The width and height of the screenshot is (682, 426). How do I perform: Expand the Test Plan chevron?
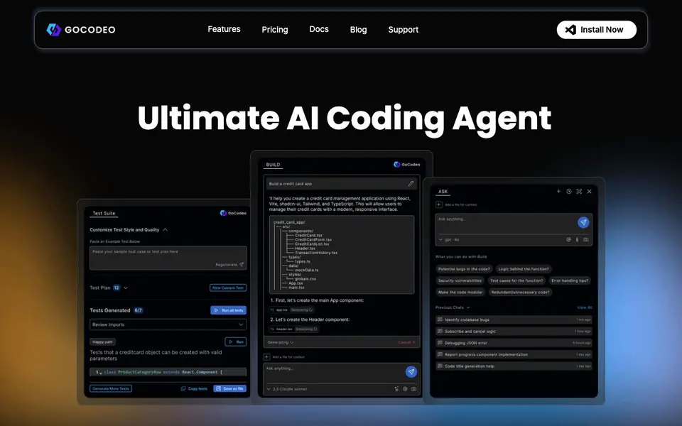coord(126,288)
